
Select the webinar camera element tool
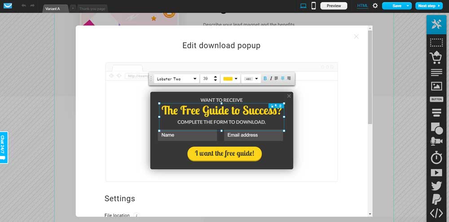point(436,142)
